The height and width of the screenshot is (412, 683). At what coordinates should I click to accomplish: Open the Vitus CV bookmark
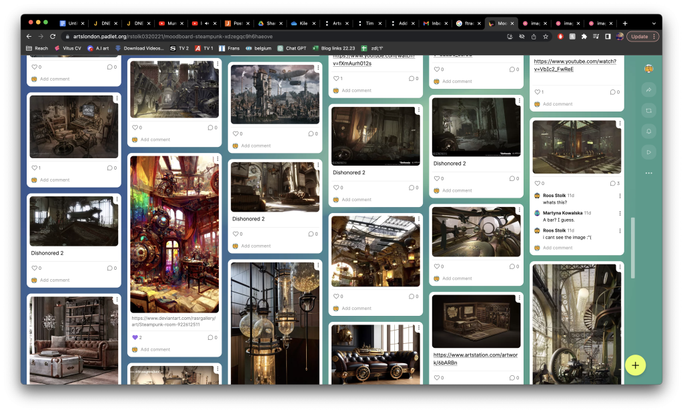(67, 48)
